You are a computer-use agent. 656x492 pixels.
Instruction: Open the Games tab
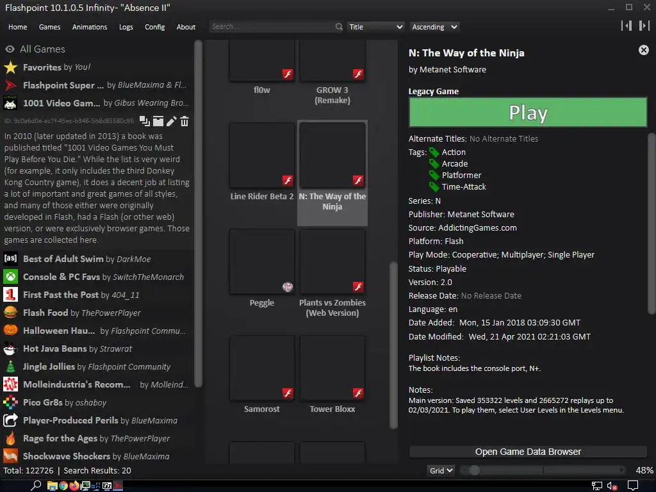[49, 27]
